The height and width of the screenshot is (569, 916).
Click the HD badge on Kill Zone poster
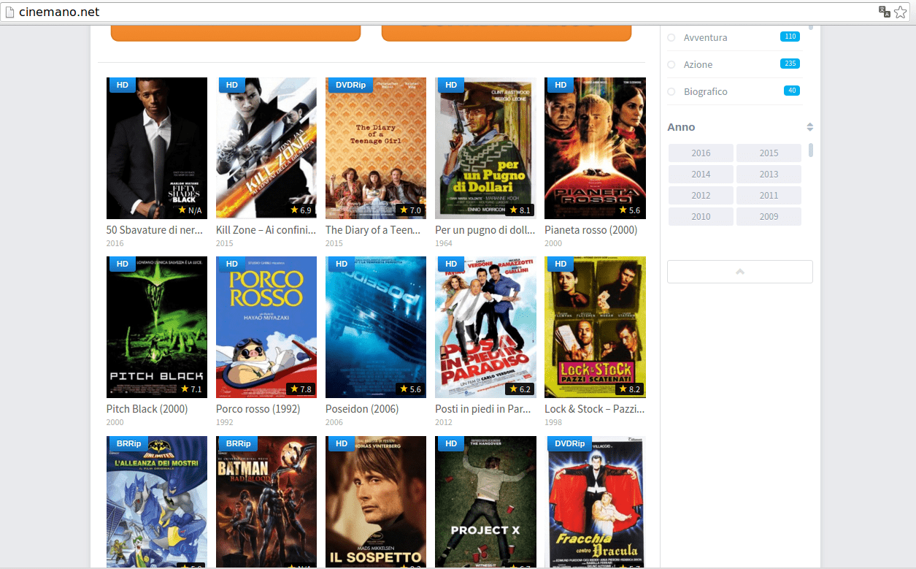[x=231, y=85]
